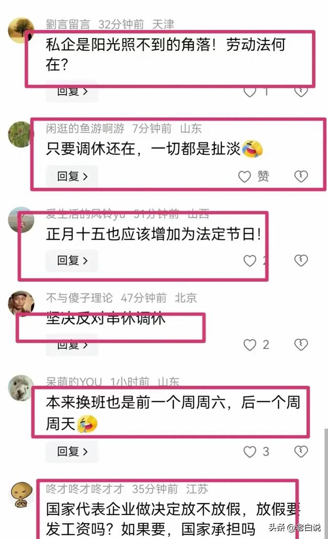Open reply under 本来换班 comment
The height and width of the screenshot is (539, 328).
[x=72, y=451]
